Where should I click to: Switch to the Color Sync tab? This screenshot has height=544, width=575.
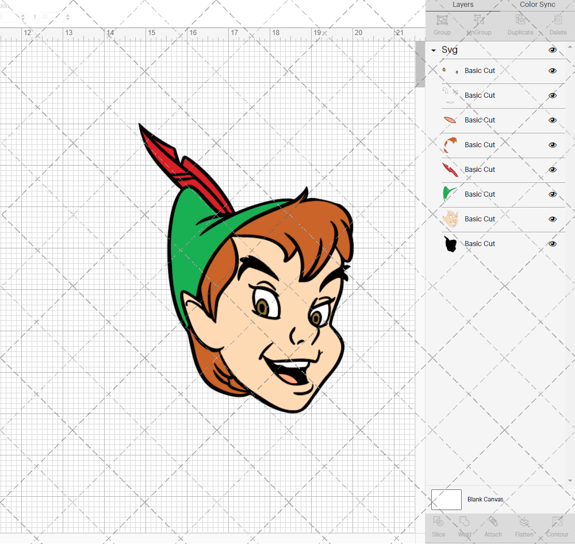pos(537,5)
